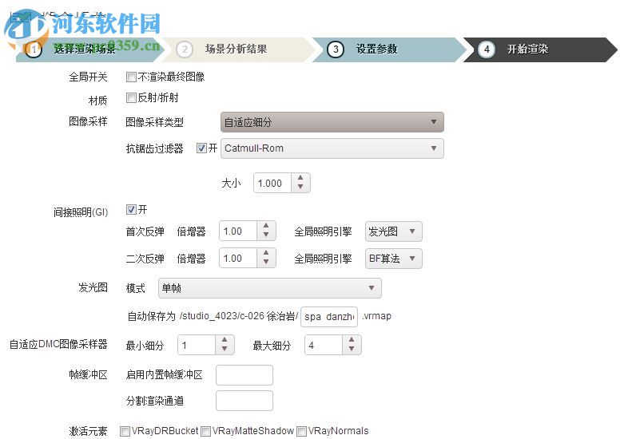Click the 激活元素 label
Screen dimensions: 620x439
coord(88,431)
